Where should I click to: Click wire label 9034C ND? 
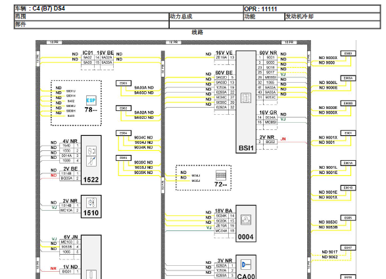click(x=143, y=137)
